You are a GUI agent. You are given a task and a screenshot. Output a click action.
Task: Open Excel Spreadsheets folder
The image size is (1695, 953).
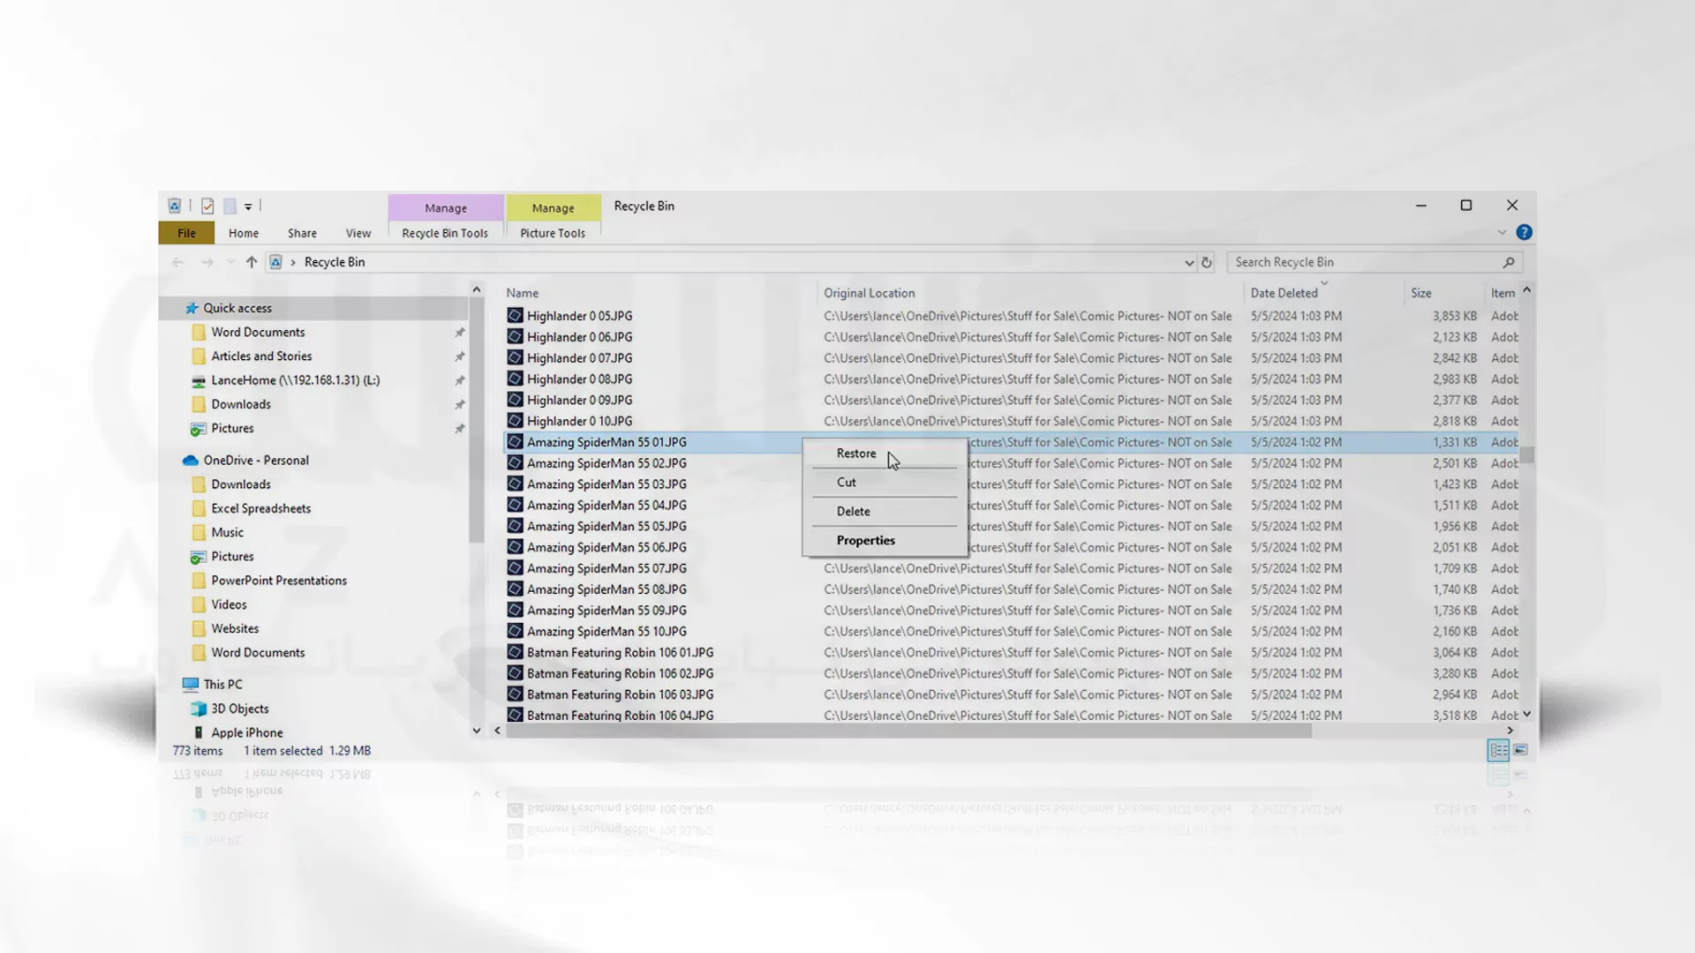[260, 508]
